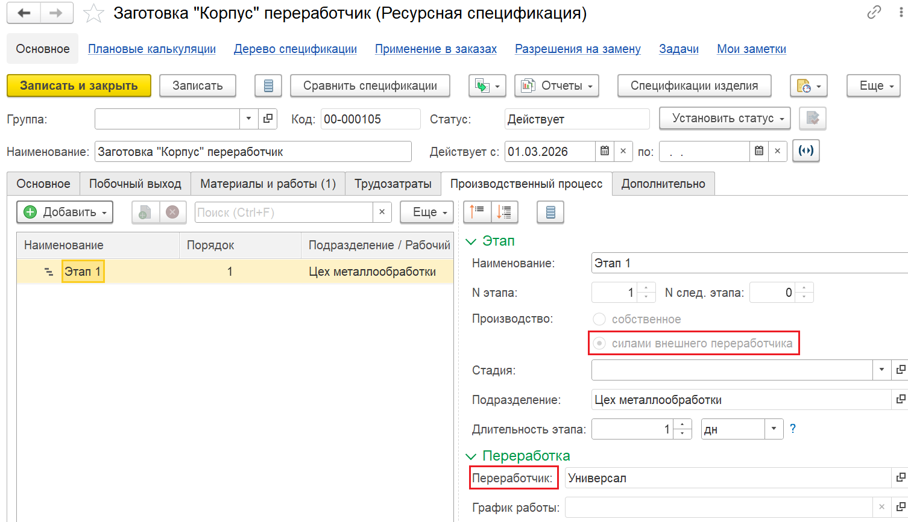Click the Спецификации изделия button
The height and width of the screenshot is (522, 908).
tap(695, 85)
